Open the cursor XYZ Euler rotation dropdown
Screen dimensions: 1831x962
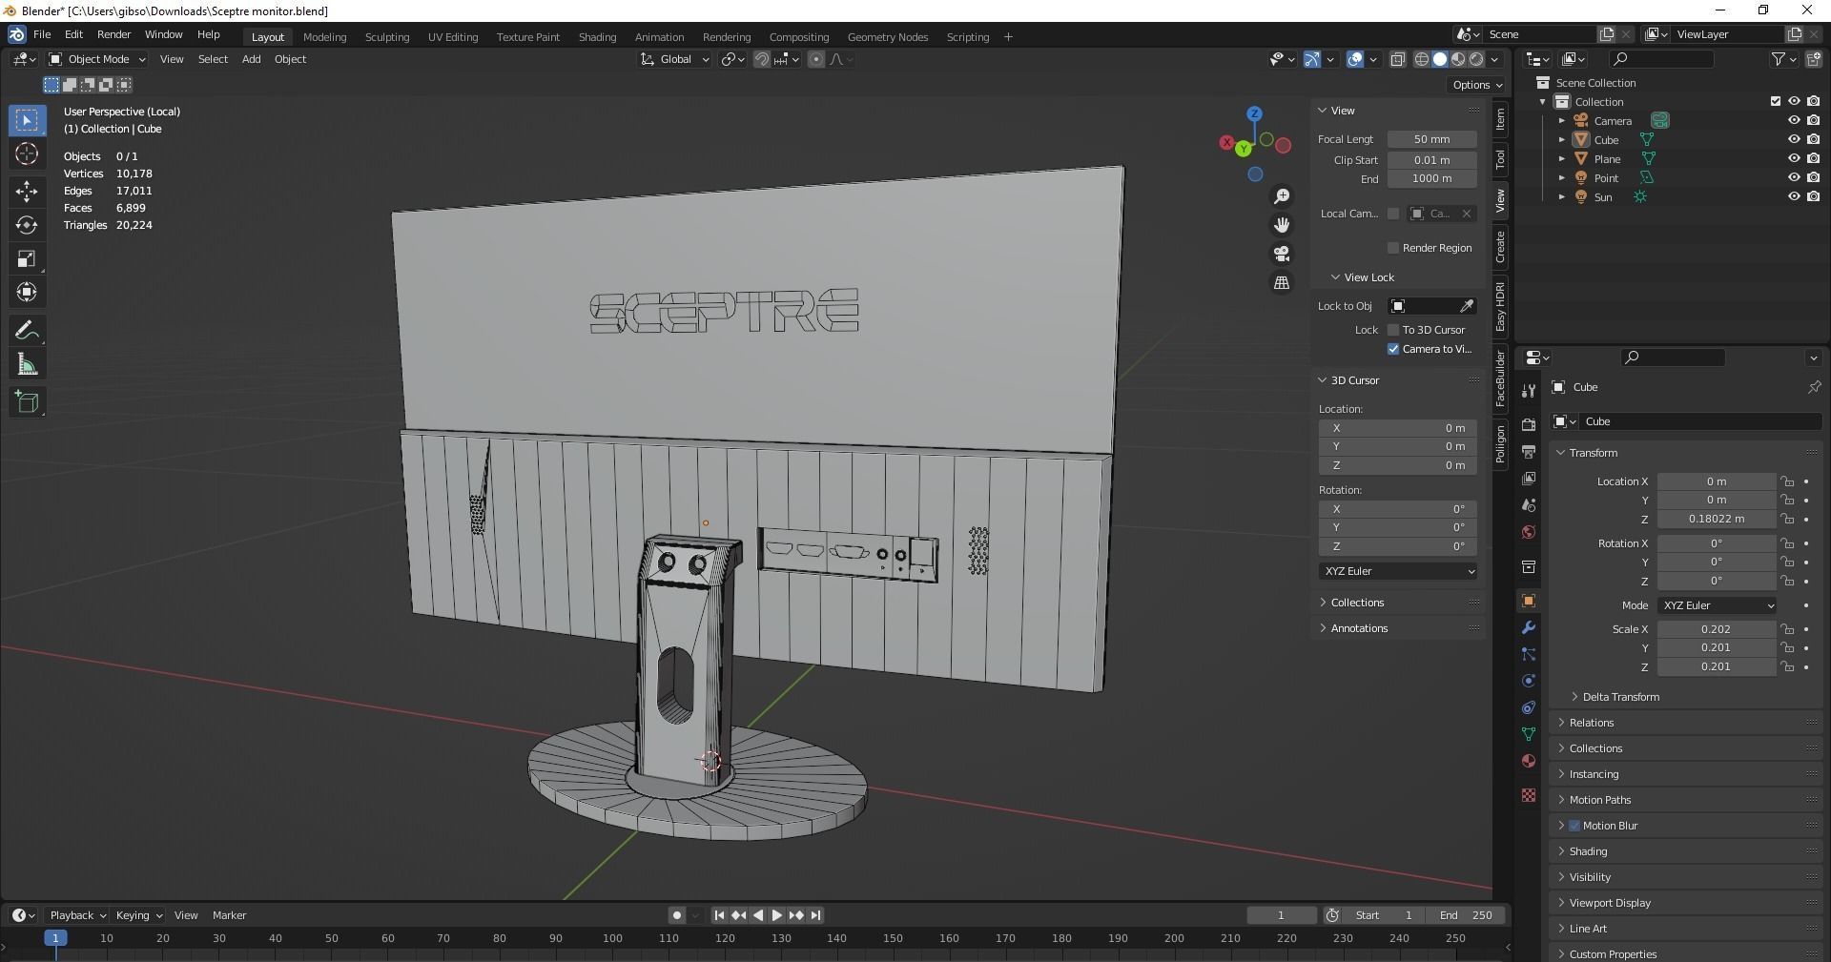coord(1398,571)
